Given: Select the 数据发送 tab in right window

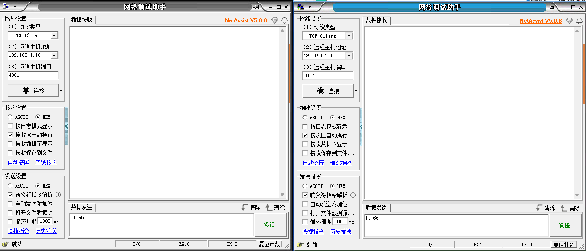Looking at the screenshot, I should (x=377, y=208).
